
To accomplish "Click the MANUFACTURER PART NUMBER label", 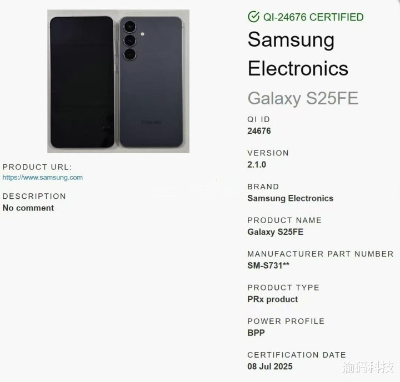I will [321, 254].
